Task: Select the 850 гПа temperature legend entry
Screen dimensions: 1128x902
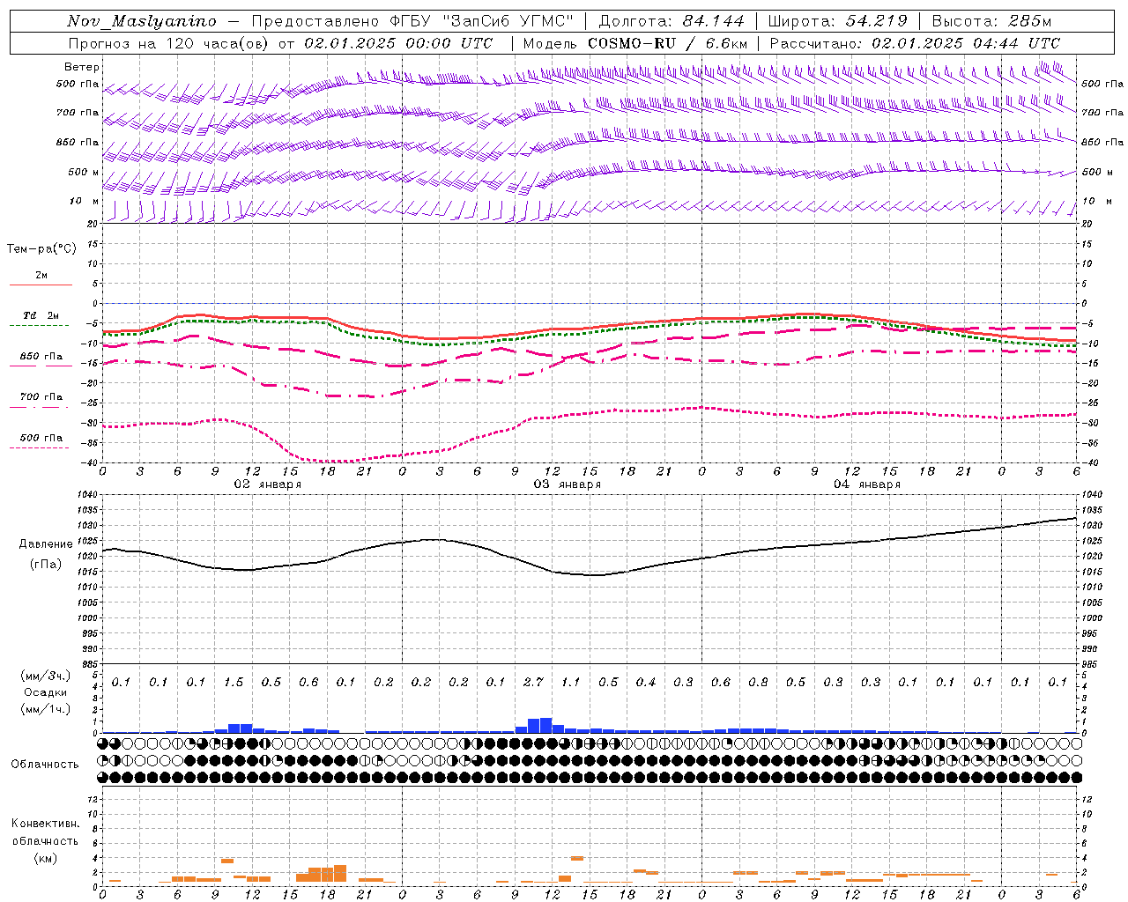Action: 41,357
